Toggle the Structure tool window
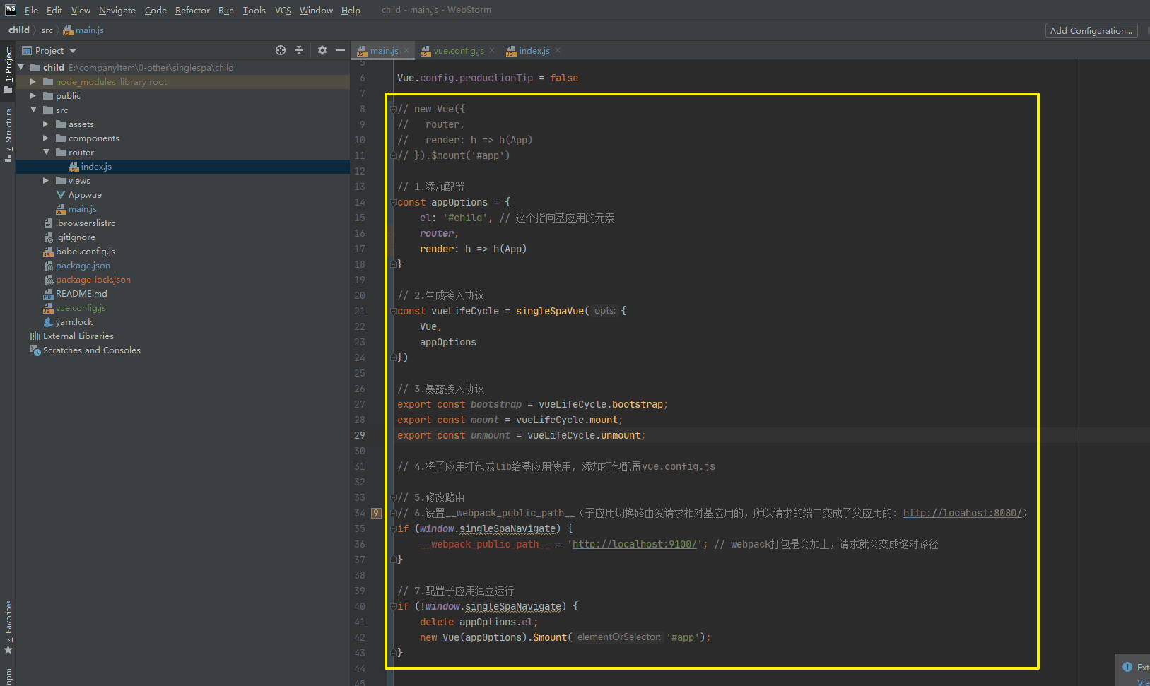The width and height of the screenshot is (1150, 686). (8, 134)
